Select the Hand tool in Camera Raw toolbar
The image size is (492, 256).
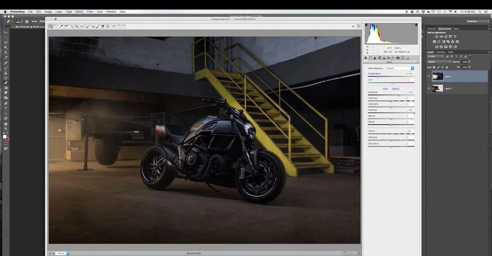click(x=56, y=26)
